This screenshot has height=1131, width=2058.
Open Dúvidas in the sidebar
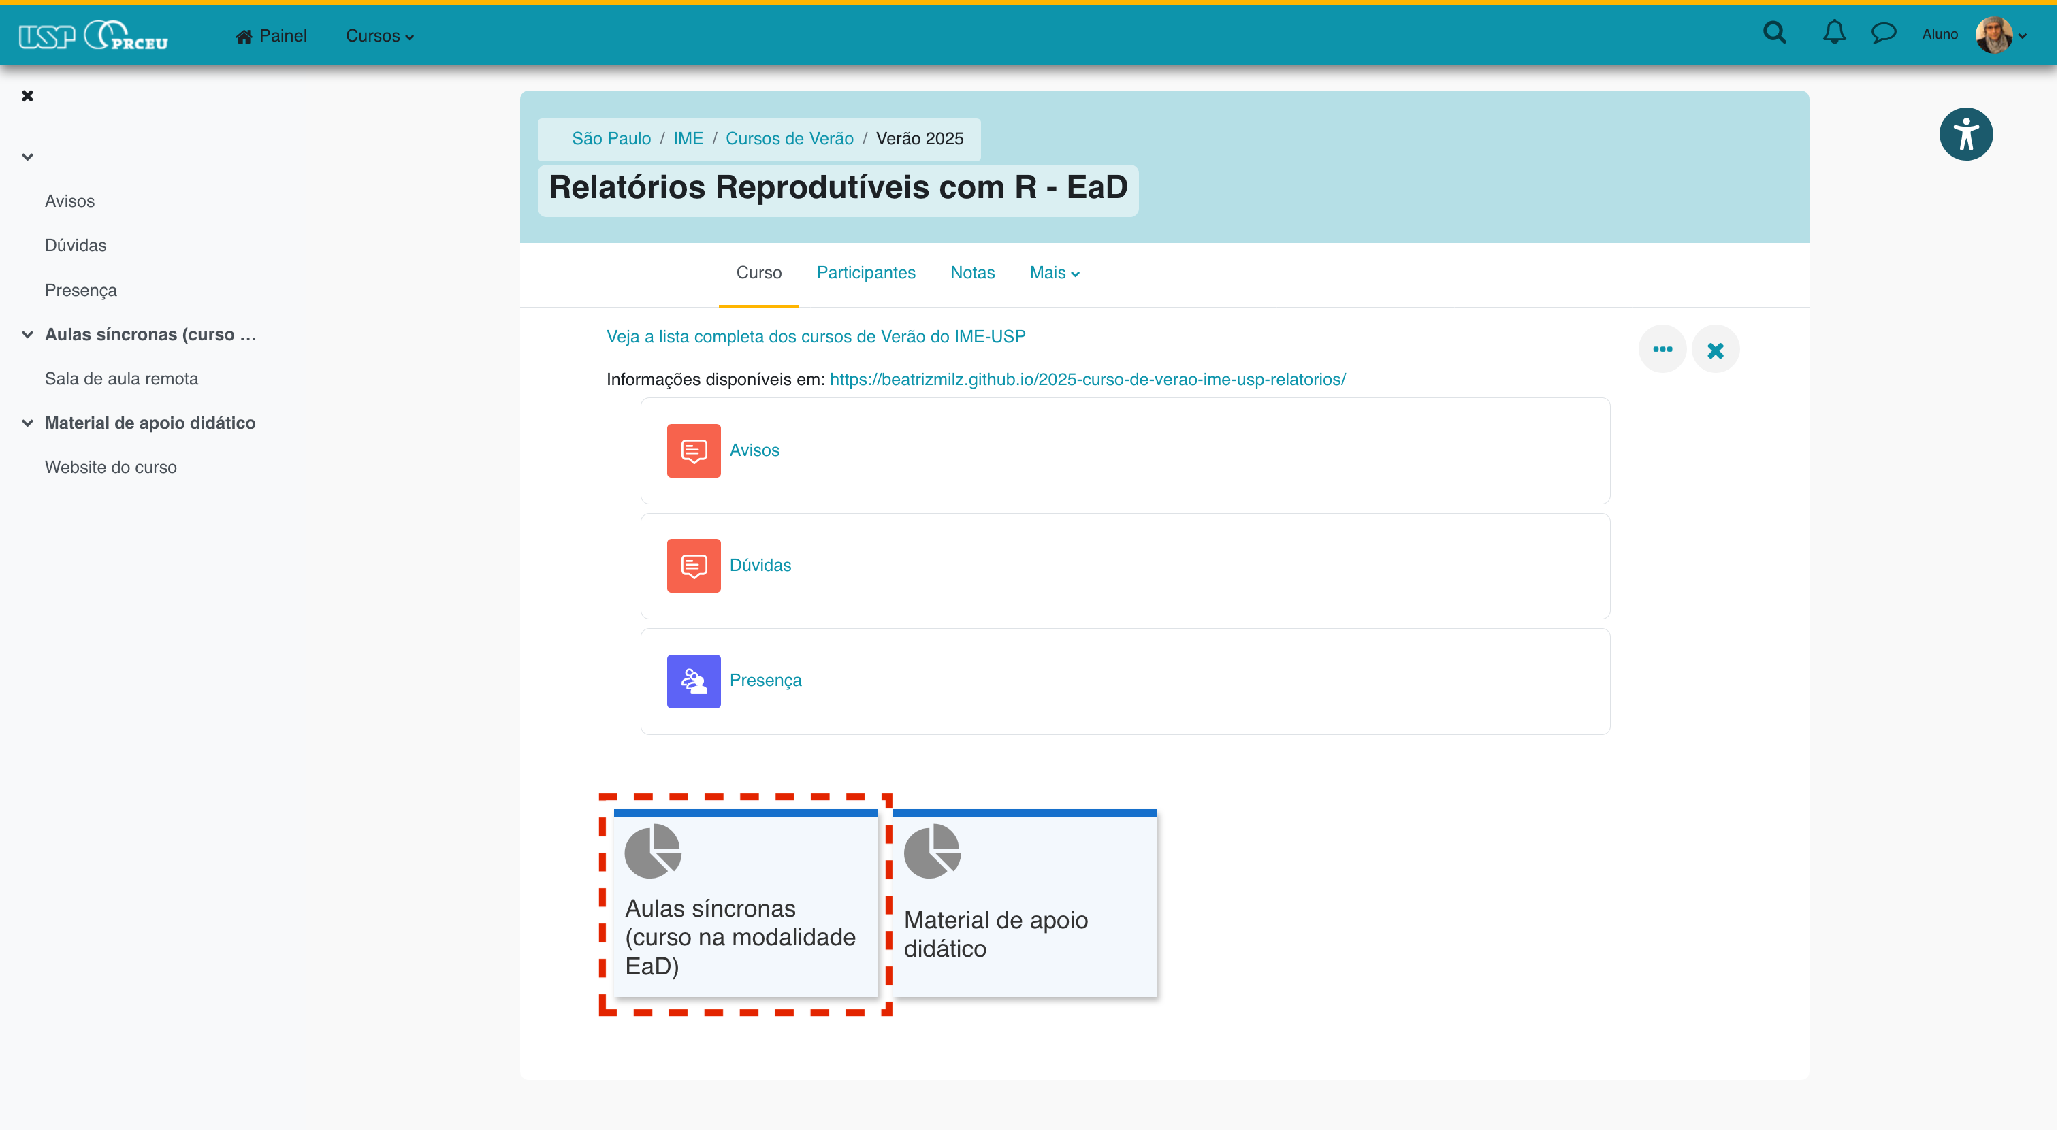tap(75, 245)
